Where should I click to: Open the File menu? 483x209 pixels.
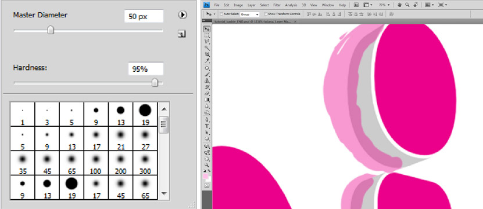[x=217, y=5]
